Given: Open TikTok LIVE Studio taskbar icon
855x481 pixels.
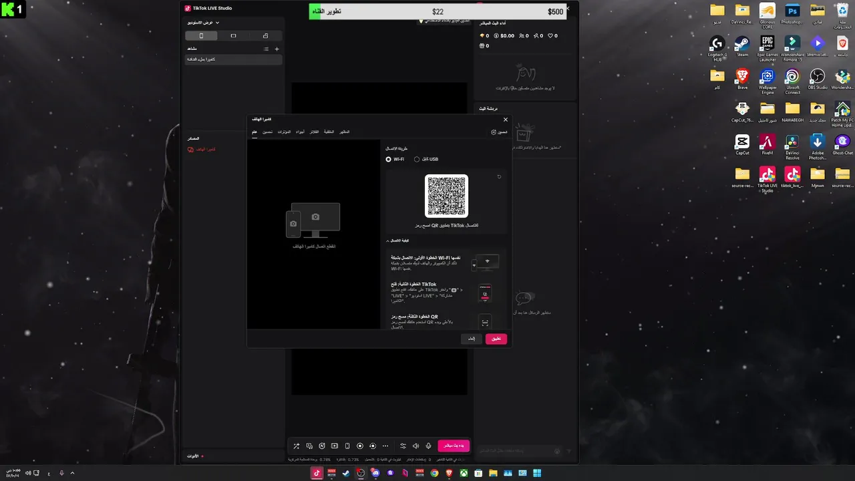Looking at the screenshot, I should [317, 473].
